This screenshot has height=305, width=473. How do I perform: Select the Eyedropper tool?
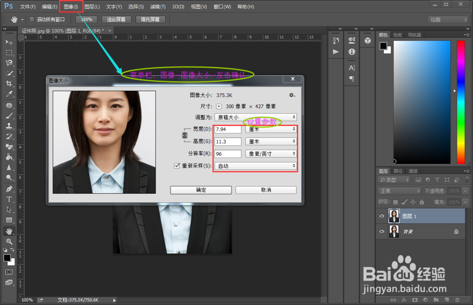point(9,94)
